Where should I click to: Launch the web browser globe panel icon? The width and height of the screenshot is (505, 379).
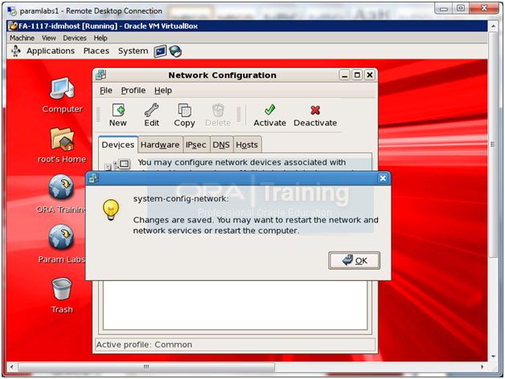[175, 51]
